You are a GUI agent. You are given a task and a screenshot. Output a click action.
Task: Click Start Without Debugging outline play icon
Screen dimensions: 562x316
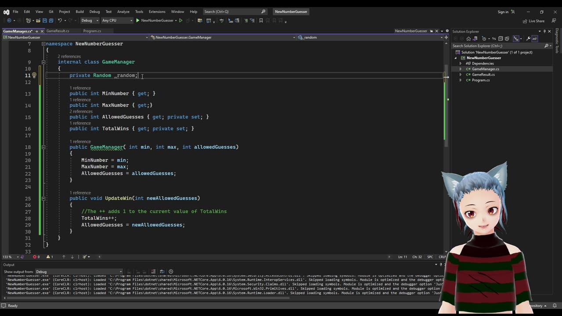[180, 20]
